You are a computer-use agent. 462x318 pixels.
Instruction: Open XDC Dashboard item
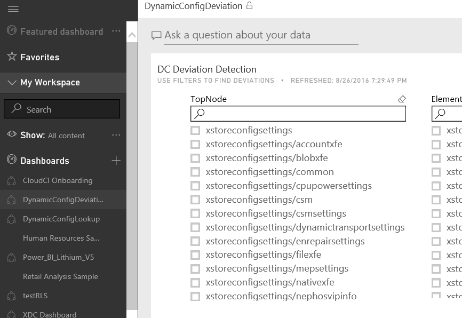tap(50, 314)
